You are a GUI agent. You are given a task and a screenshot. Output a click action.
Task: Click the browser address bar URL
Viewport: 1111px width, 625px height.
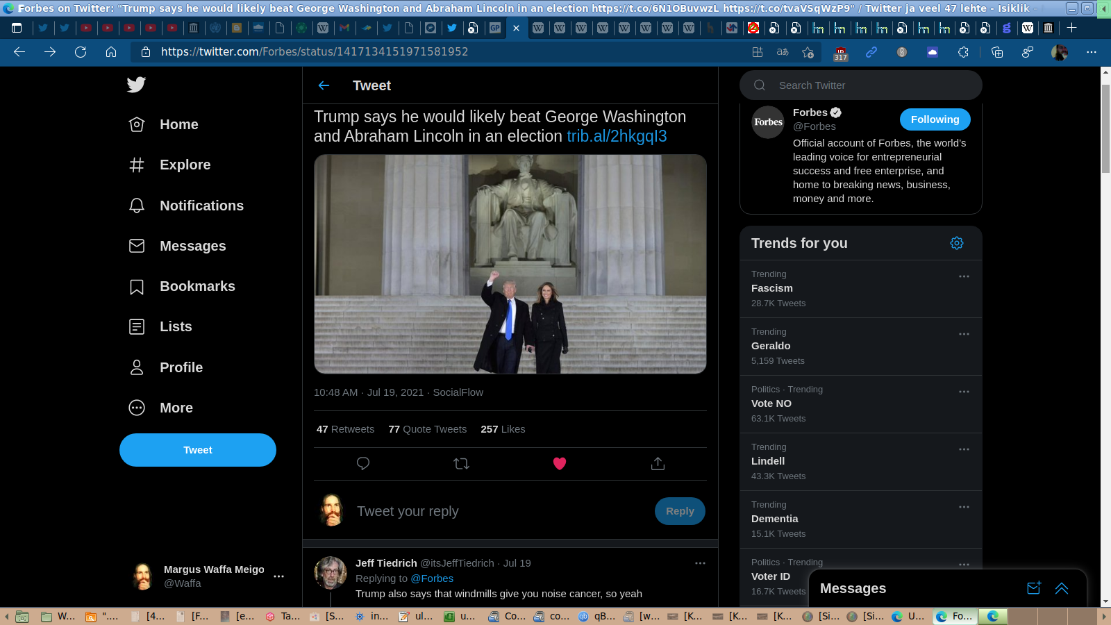pos(315,52)
